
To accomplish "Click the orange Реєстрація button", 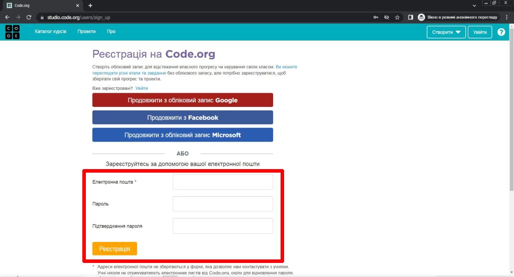I will coord(114,249).
